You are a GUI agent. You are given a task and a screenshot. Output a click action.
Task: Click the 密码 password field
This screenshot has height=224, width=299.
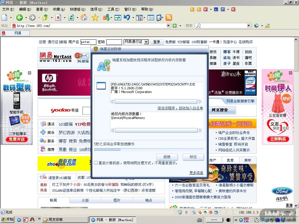coord(114,42)
